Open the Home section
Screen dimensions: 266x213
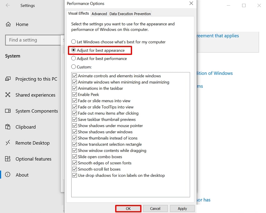point(22,24)
